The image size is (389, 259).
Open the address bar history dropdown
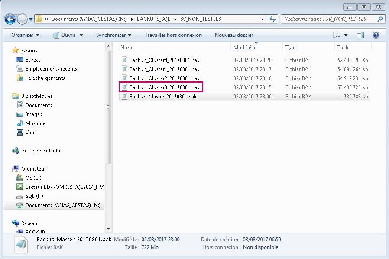point(263,19)
